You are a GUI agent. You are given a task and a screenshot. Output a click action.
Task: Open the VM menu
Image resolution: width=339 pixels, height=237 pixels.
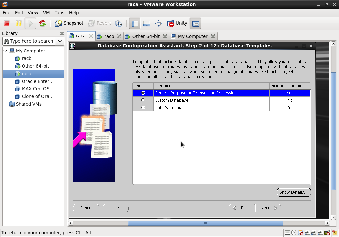46,13
